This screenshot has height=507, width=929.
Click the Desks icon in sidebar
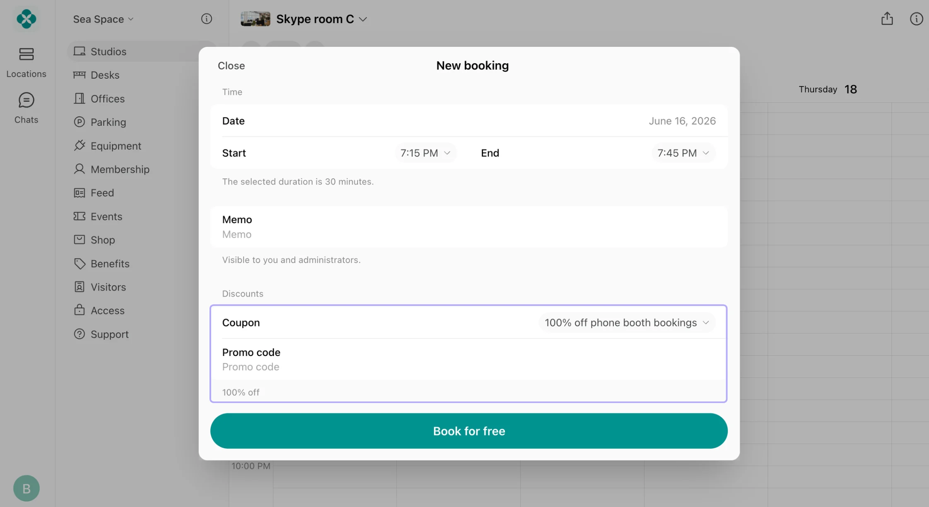(x=79, y=75)
